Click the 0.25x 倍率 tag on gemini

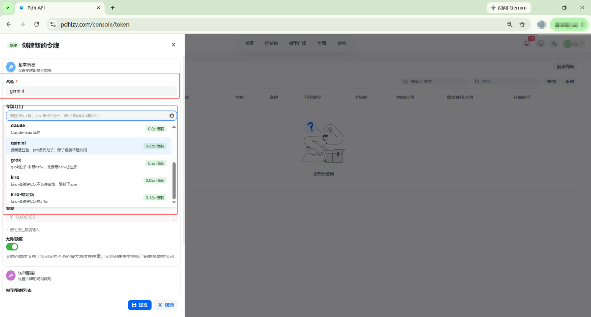click(x=155, y=146)
